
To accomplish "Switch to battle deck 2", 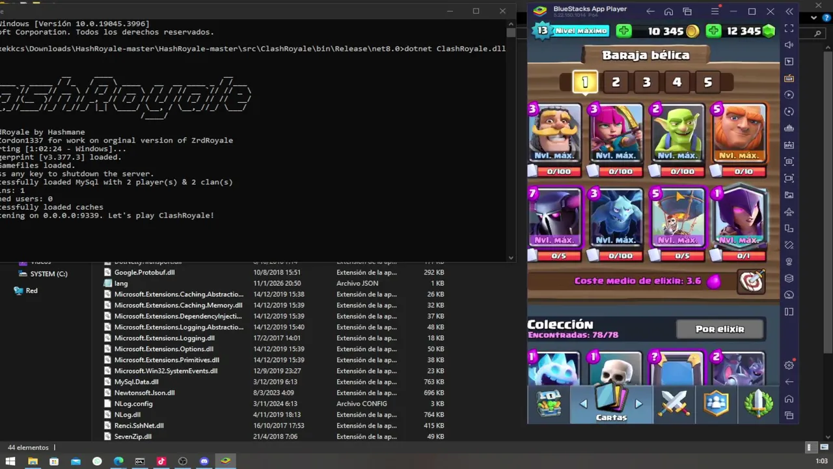I will pos(616,82).
